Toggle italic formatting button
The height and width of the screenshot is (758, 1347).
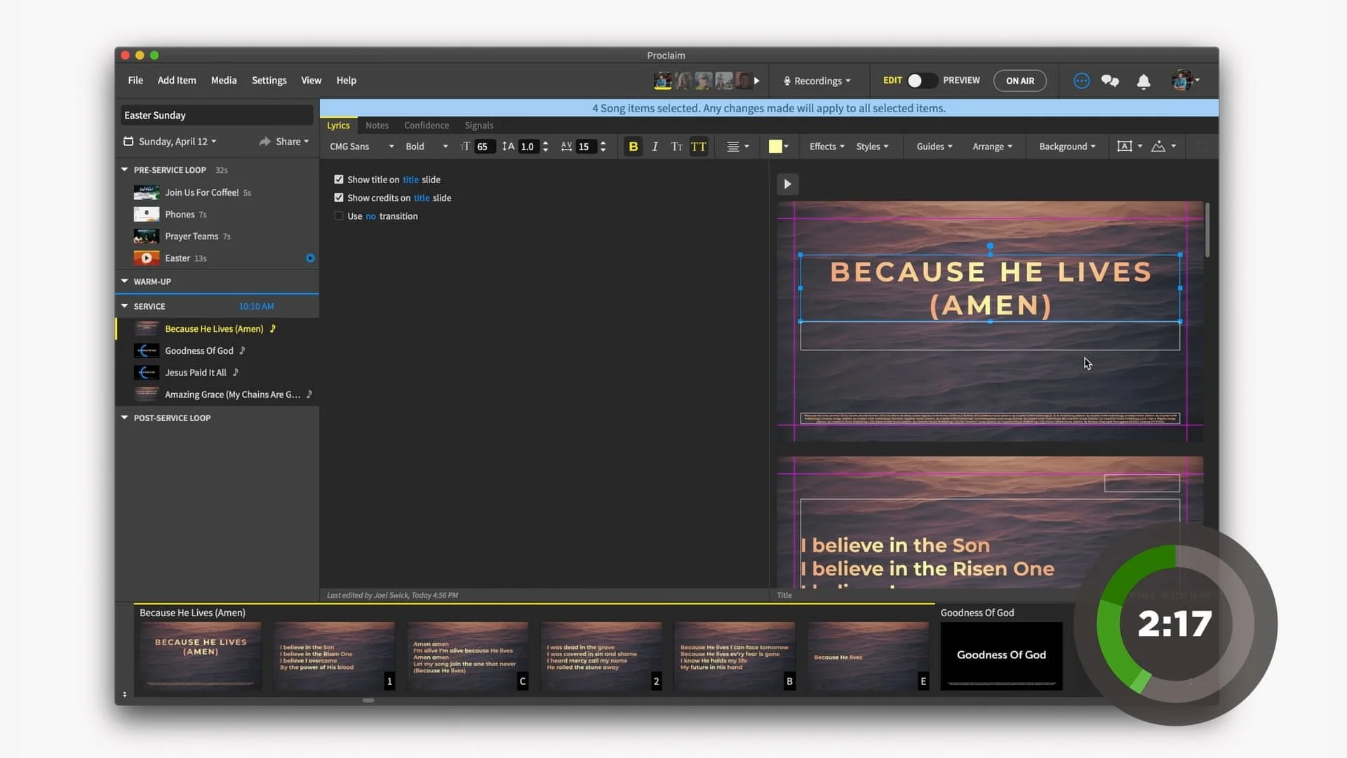[x=655, y=147]
